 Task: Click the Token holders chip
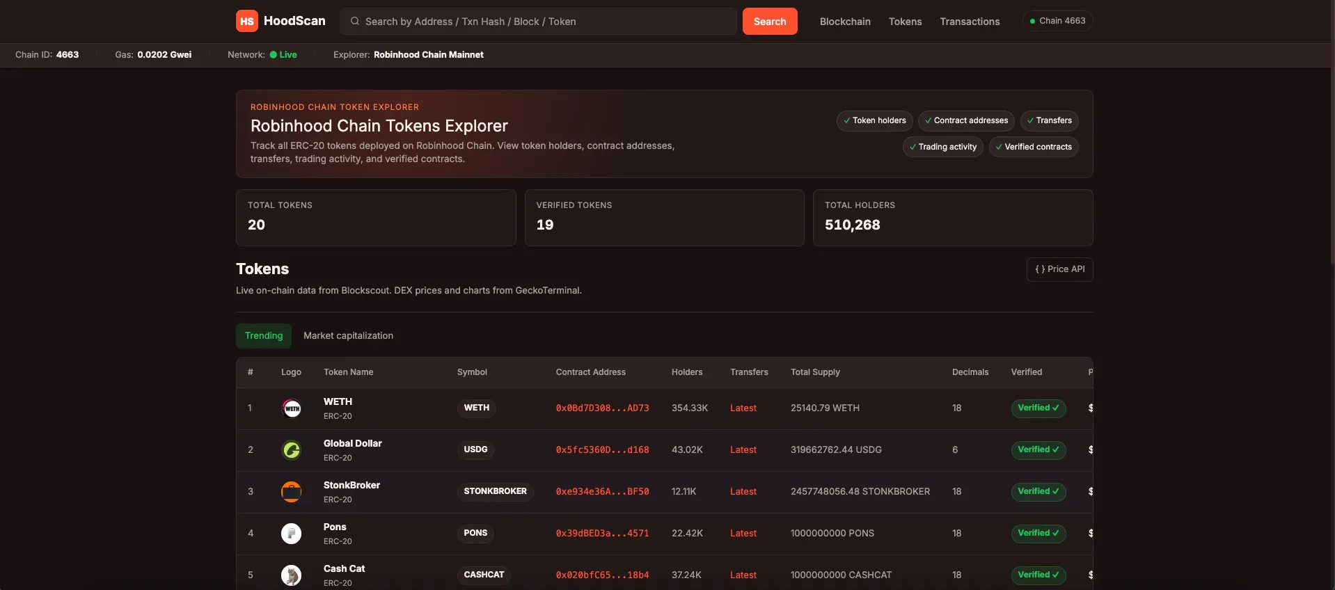874,121
